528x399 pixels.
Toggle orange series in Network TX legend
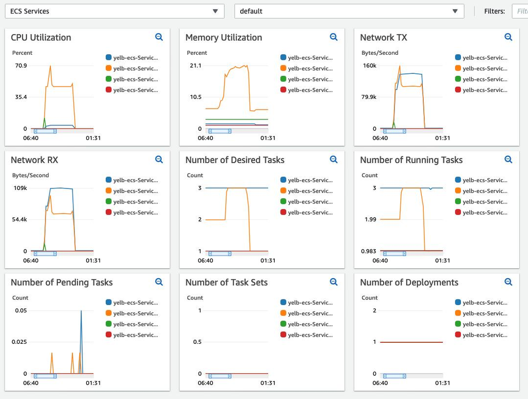coord(481,69)
